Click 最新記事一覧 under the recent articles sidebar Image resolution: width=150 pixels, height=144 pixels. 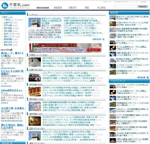coord(142,77)
